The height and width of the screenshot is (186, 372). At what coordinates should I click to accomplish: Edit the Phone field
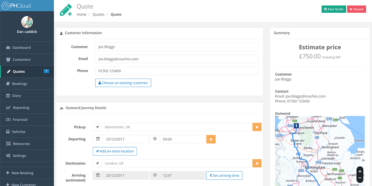(x=176, y=71)
